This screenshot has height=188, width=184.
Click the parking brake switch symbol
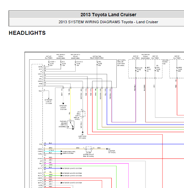(x=71, y=125)
